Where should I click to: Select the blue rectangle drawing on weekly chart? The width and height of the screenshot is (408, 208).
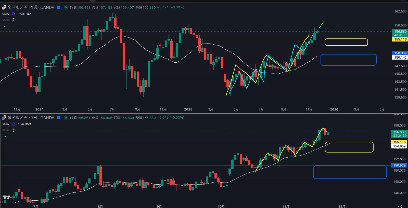point(348,54)
